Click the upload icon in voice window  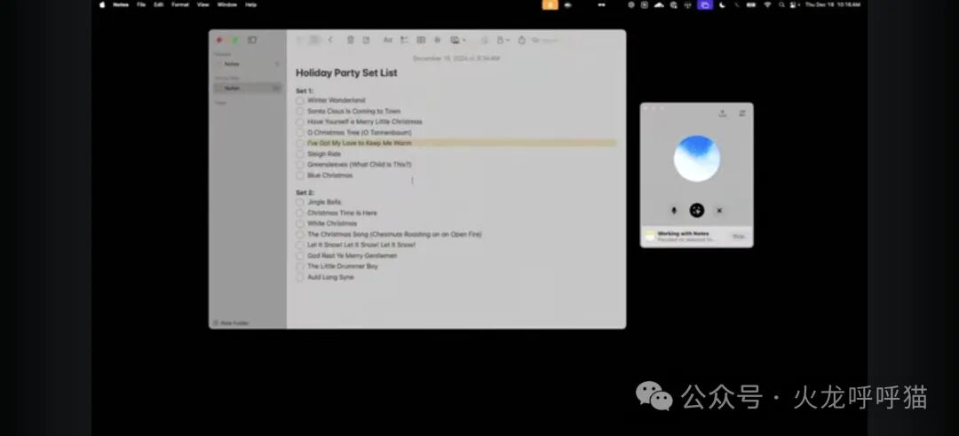(x=722, y=113)
